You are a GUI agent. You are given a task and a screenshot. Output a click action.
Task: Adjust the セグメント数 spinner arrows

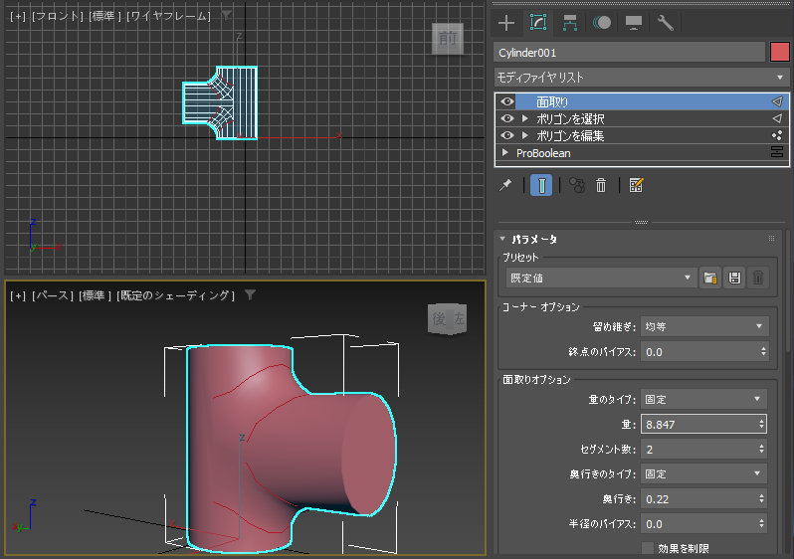pyautogui.click(x=761, y=450)
